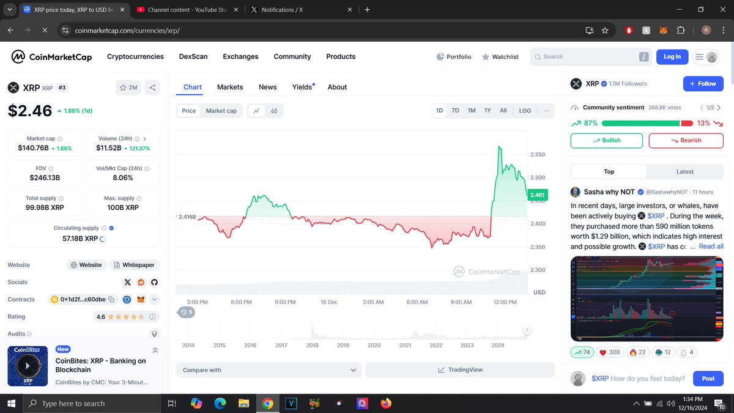Click fire reaction with 22
The width and height of the screenshot is (734, 413).
tap(637, 352)
